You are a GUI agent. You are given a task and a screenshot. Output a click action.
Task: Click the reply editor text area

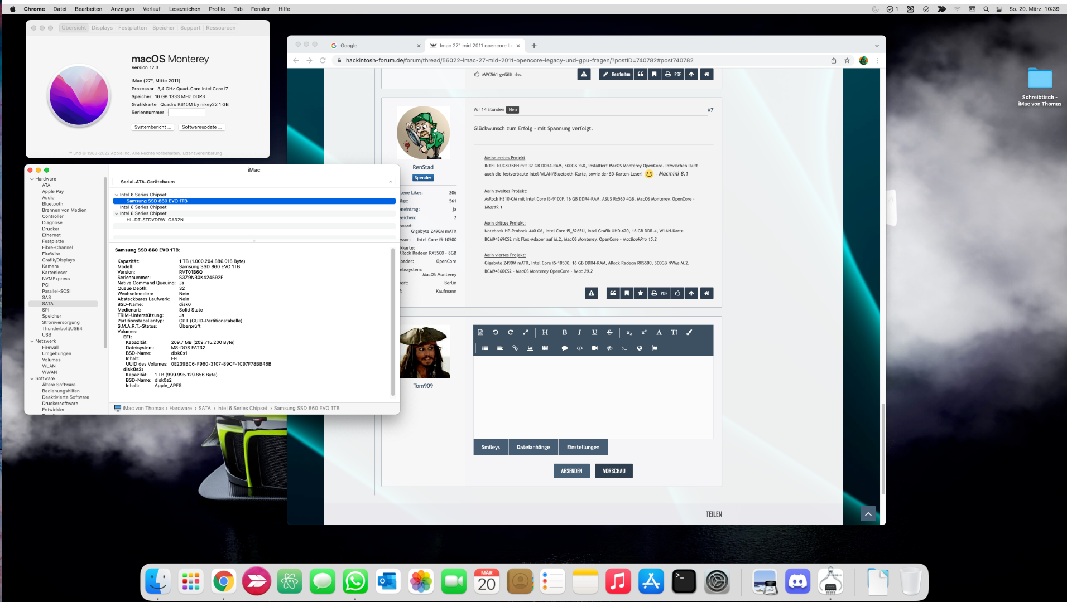tap(593, 397)
